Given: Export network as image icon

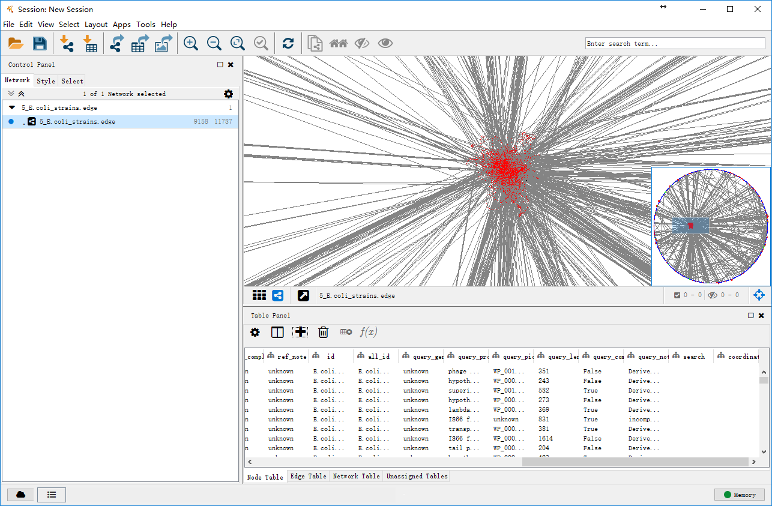Looking at the screenshot, I should click(163, 43).
